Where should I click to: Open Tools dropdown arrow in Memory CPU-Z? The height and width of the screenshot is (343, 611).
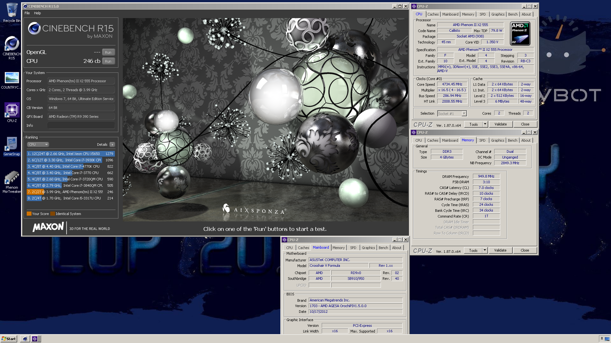tap(485, 250)
